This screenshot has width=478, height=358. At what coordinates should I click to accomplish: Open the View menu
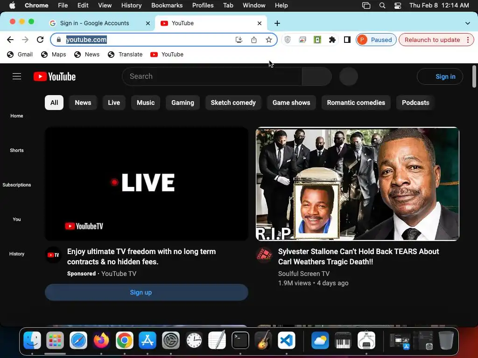[x=105, y=6]
